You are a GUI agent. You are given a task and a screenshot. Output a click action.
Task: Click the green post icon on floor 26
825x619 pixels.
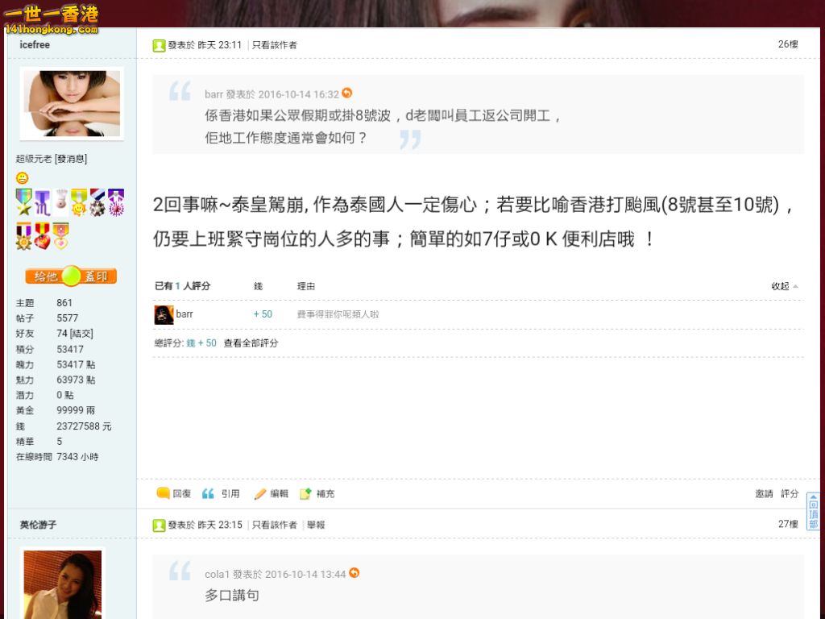[x=159, y=45]
